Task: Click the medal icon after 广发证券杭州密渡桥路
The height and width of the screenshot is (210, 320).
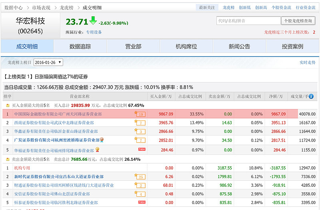Action: [x=102, y=140]
